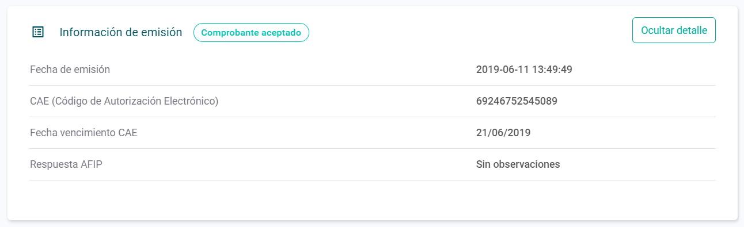The image size is (744, 227).
Task: Select the CAE number 69246752545089
Action: pos(517,101)
